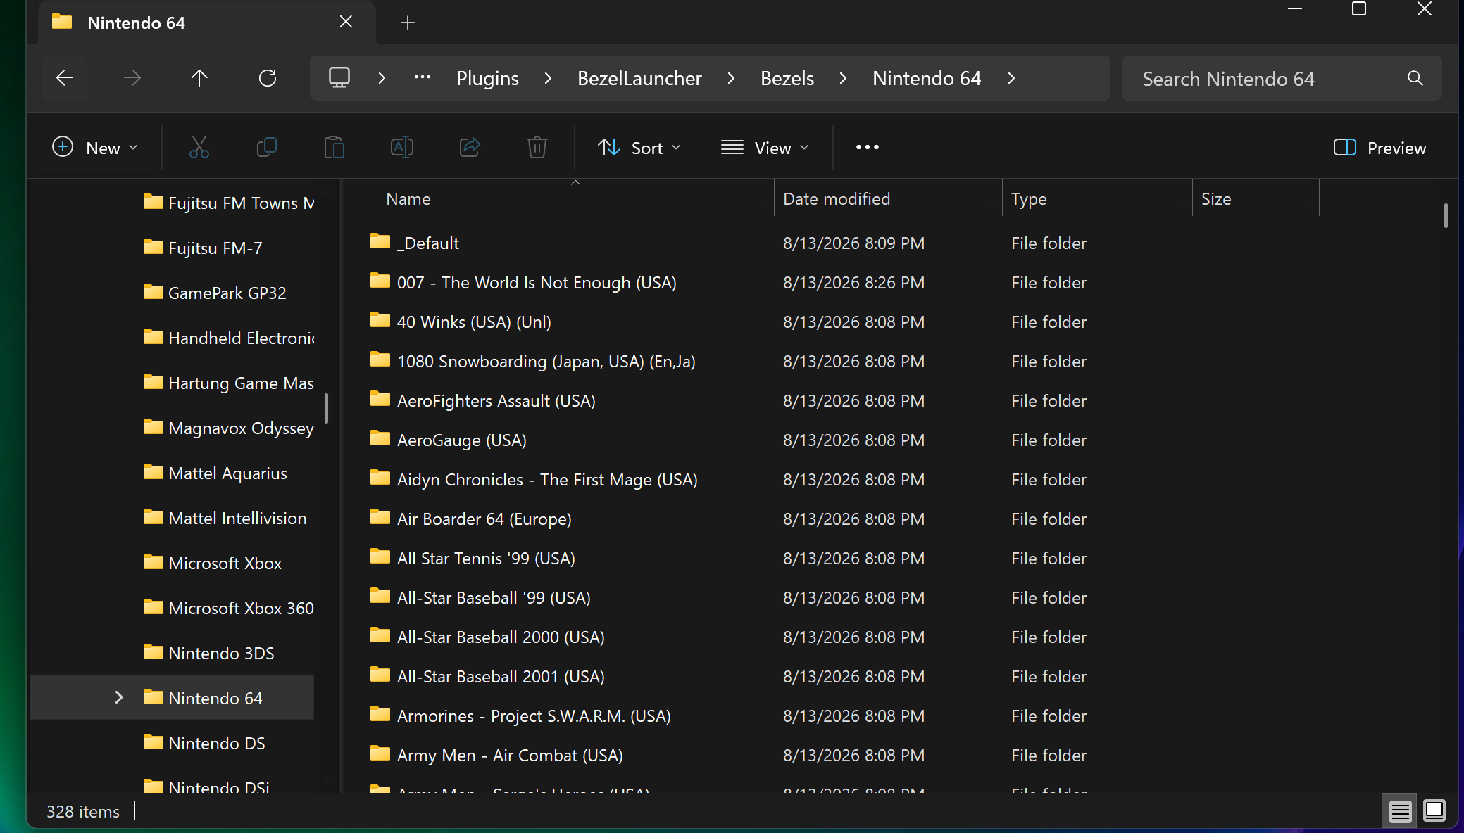This screenshot has height=833, width=1464.
Task: Sort by the Size column header
Action: click(x=1256, y=199)
